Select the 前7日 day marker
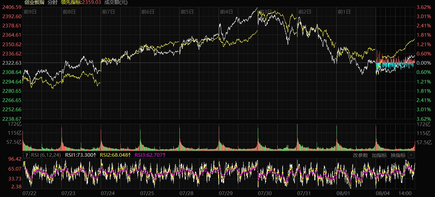 (108, 12)
